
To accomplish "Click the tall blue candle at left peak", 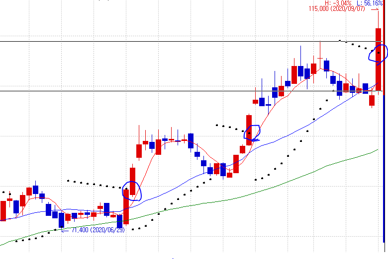I will pyautogui.click(x=35, y=190).
